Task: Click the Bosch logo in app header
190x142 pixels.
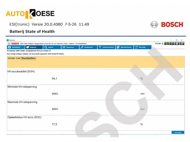Action: pyautogui.click(x=13, y=44)
